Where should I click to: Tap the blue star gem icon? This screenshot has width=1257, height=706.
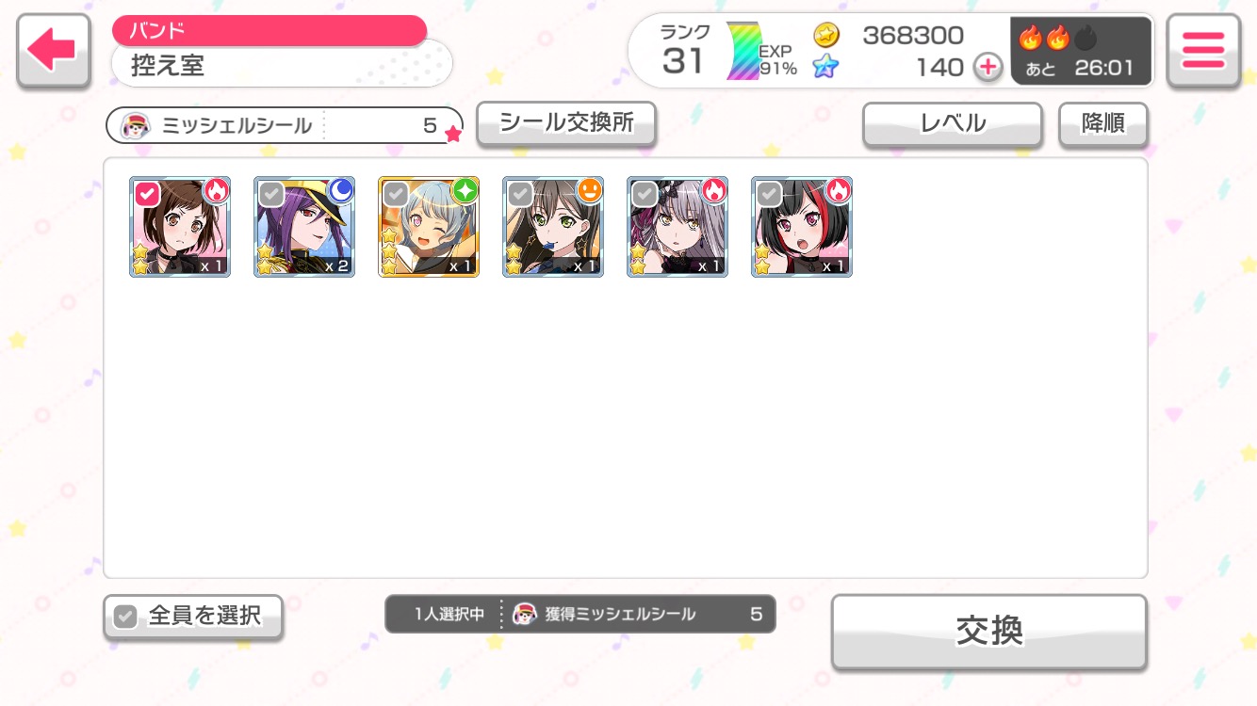(x=826, y=67)
